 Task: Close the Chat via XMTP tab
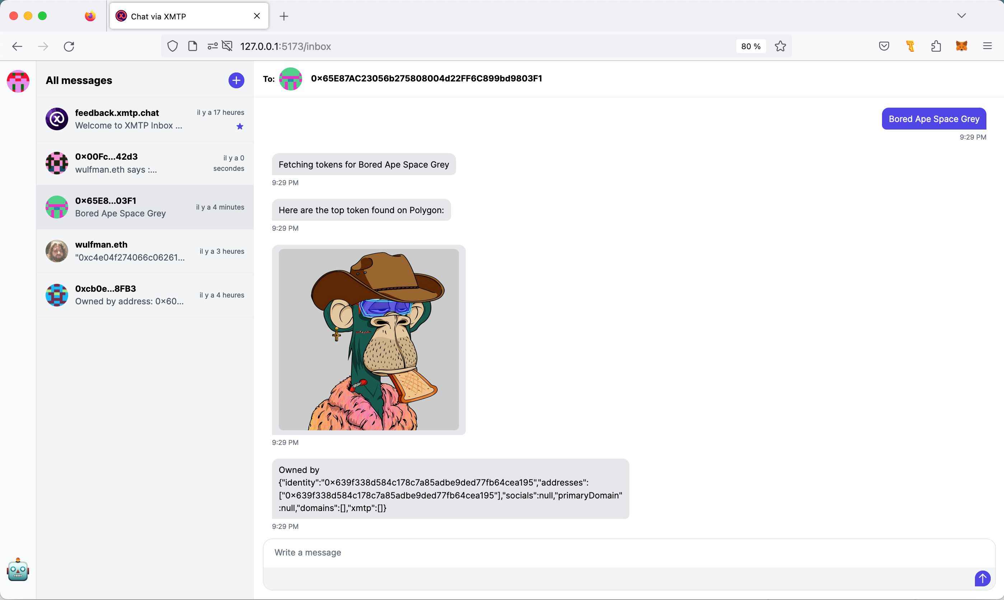click(257, 16)
